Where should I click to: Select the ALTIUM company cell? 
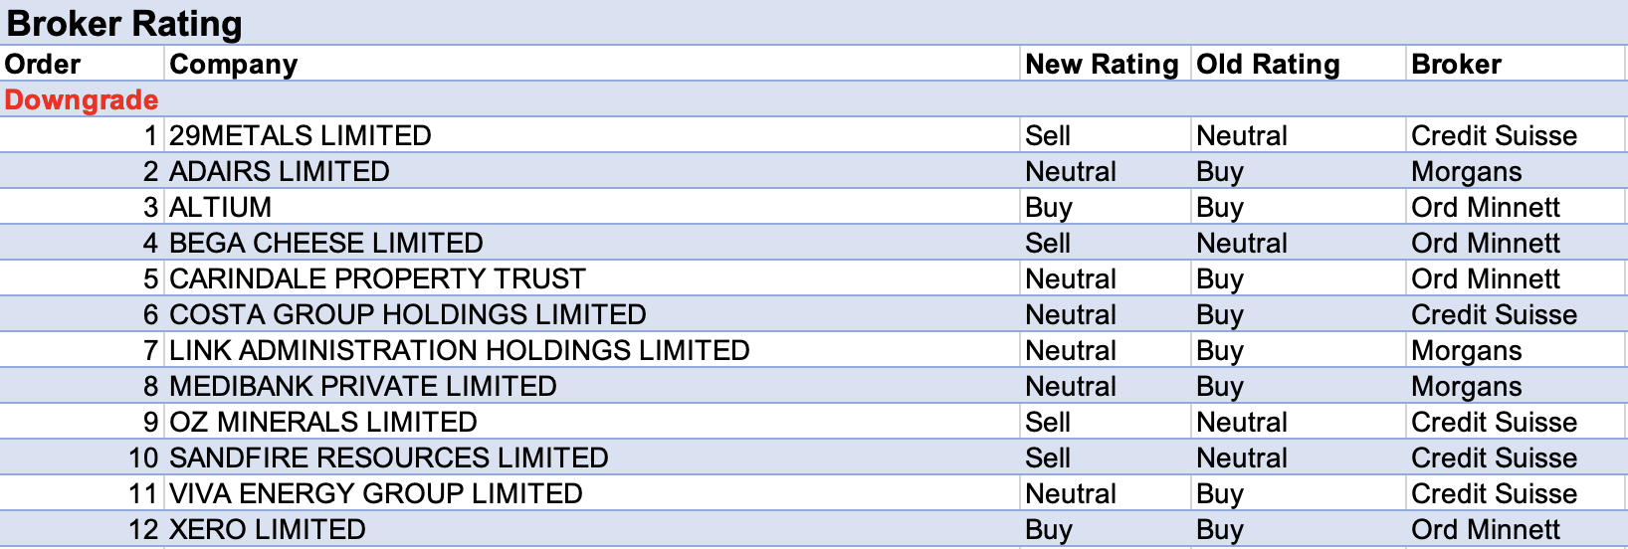pyautogui.click(x=221, y=208)
